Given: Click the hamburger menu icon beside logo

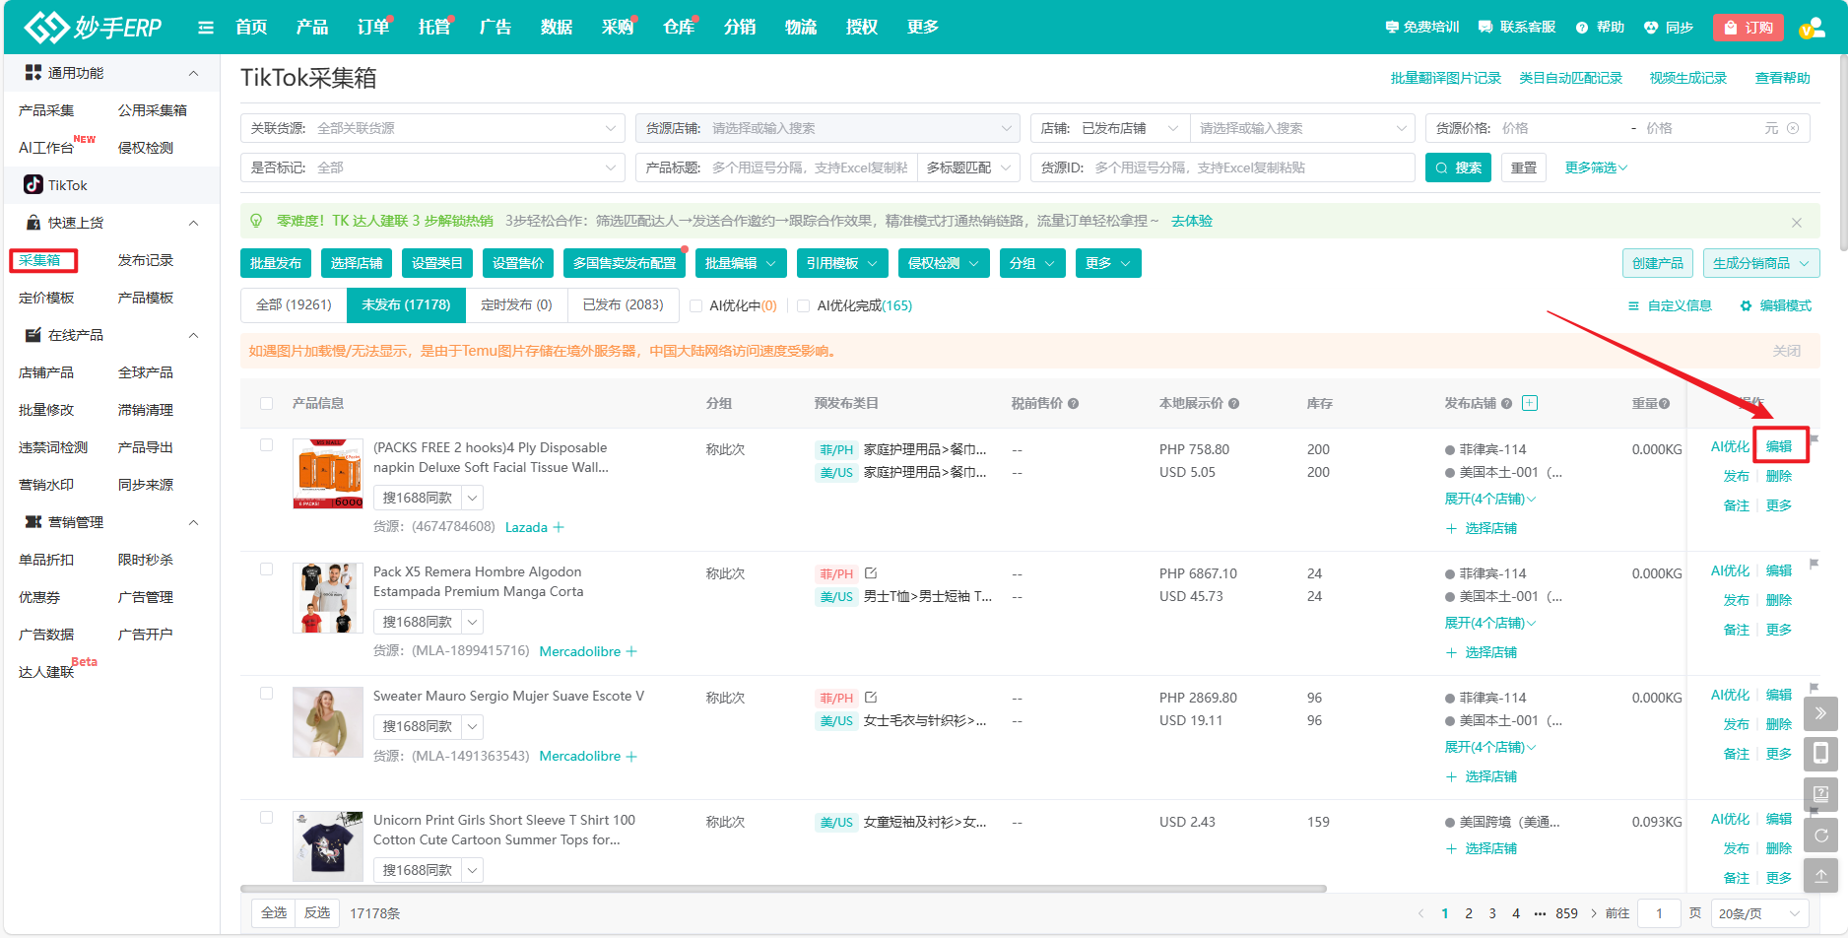Looking at the screenshot, I should point(206,28).
